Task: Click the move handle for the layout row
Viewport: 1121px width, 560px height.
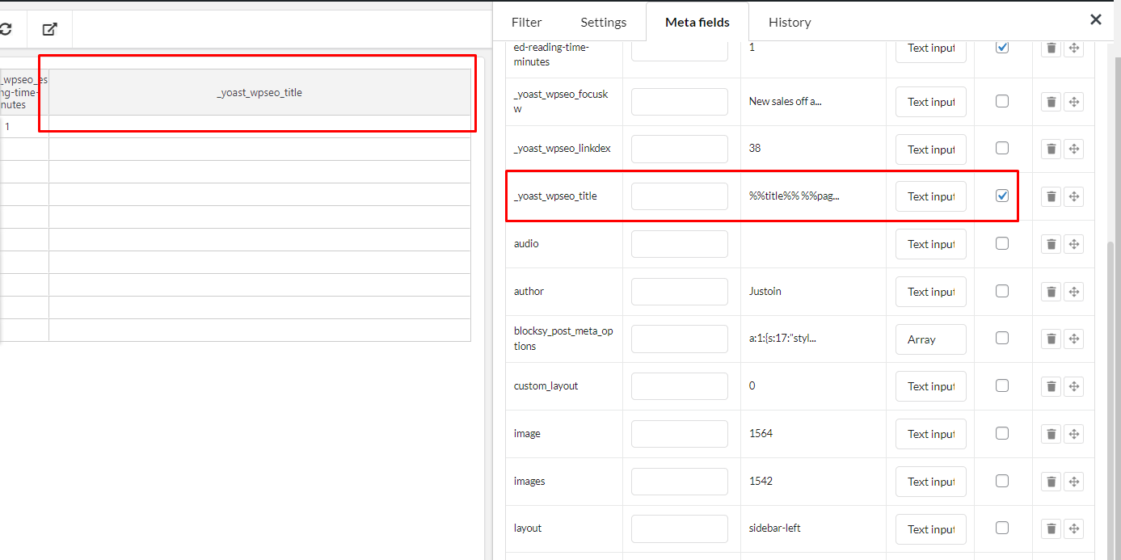Action: point(1074,528)
